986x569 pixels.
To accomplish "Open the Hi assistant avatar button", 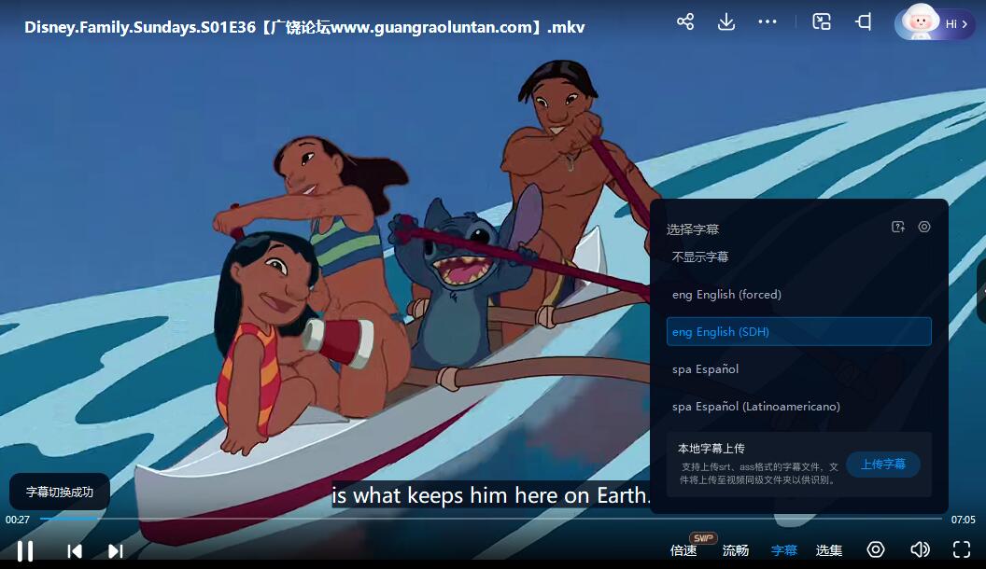I will [x=935, y=23].
